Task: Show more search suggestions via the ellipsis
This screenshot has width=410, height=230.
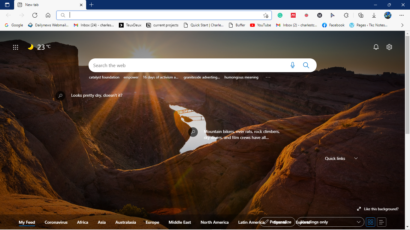Action: [268, 77]
